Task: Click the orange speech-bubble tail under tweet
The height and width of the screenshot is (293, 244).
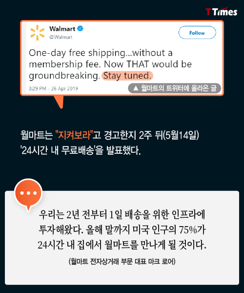Action: tap(59, 102)
